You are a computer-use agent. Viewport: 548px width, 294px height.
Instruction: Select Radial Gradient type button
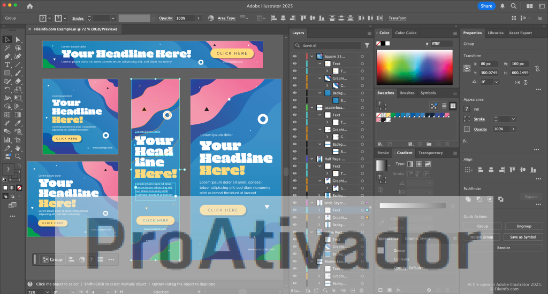tap(419, 164)
